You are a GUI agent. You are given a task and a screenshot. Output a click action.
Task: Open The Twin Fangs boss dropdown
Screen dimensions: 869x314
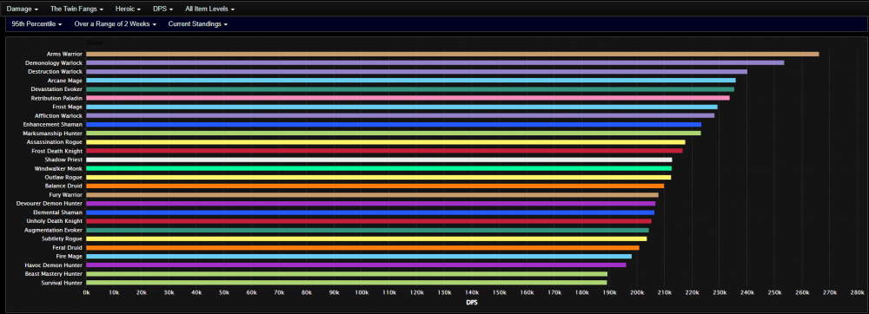click(x=76, y=10)
